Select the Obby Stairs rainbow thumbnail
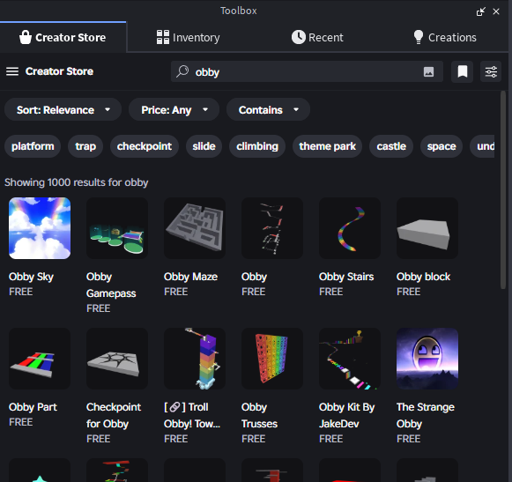Image resolution: width=512 pixels, height=482 pixels. (x=350, y=228)
